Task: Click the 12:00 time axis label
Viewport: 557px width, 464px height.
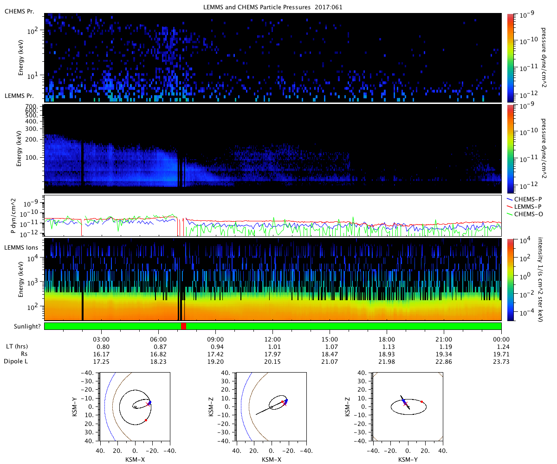Action: [272, 339]
